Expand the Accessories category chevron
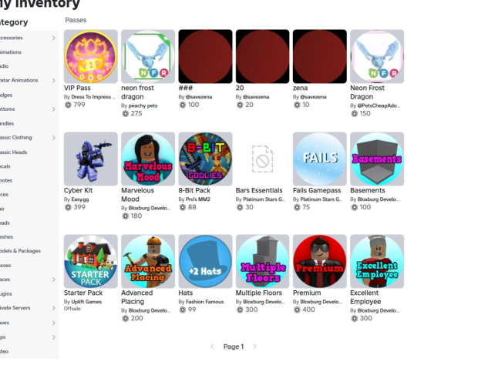 click(x=53, y=38)
